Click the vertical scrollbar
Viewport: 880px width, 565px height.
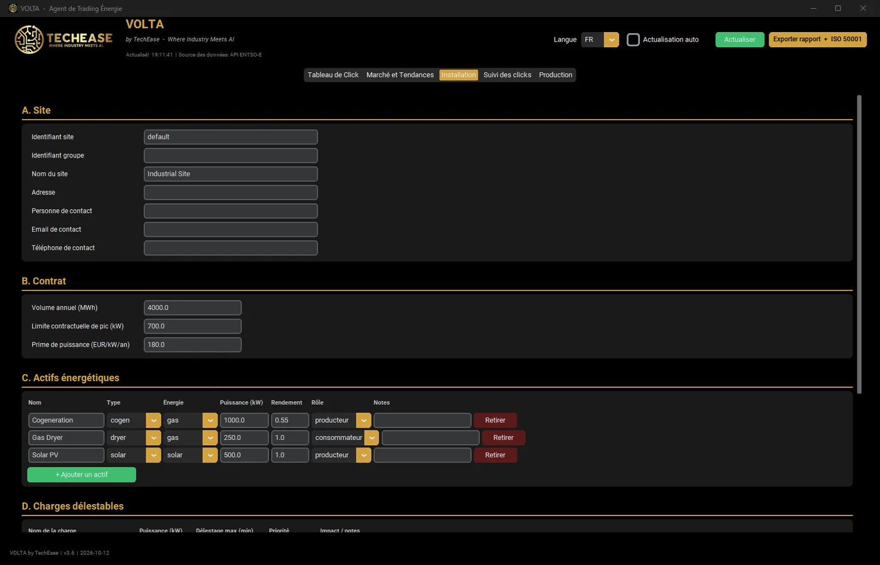[x=859, y=245]
